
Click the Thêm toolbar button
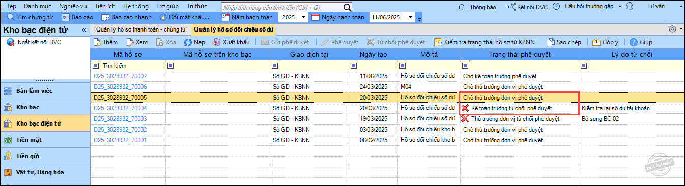(x=106, y=42)
